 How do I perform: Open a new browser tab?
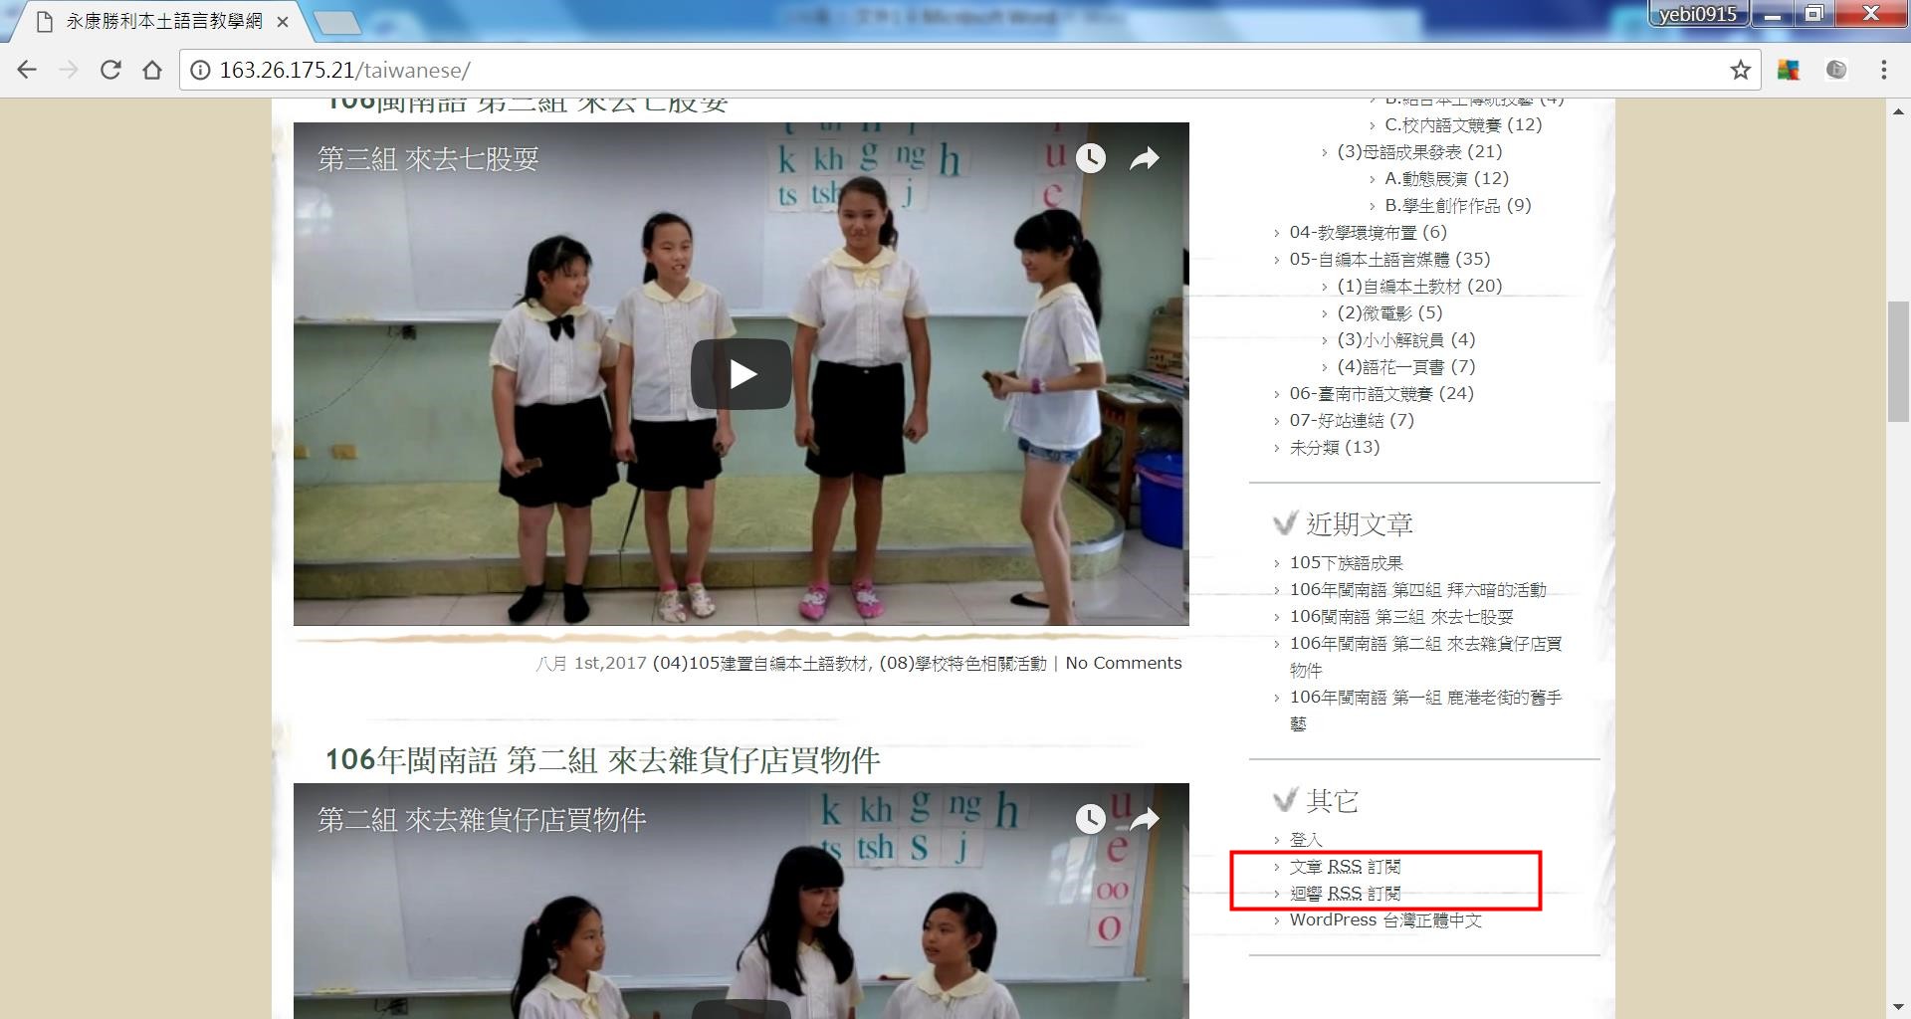337,21
